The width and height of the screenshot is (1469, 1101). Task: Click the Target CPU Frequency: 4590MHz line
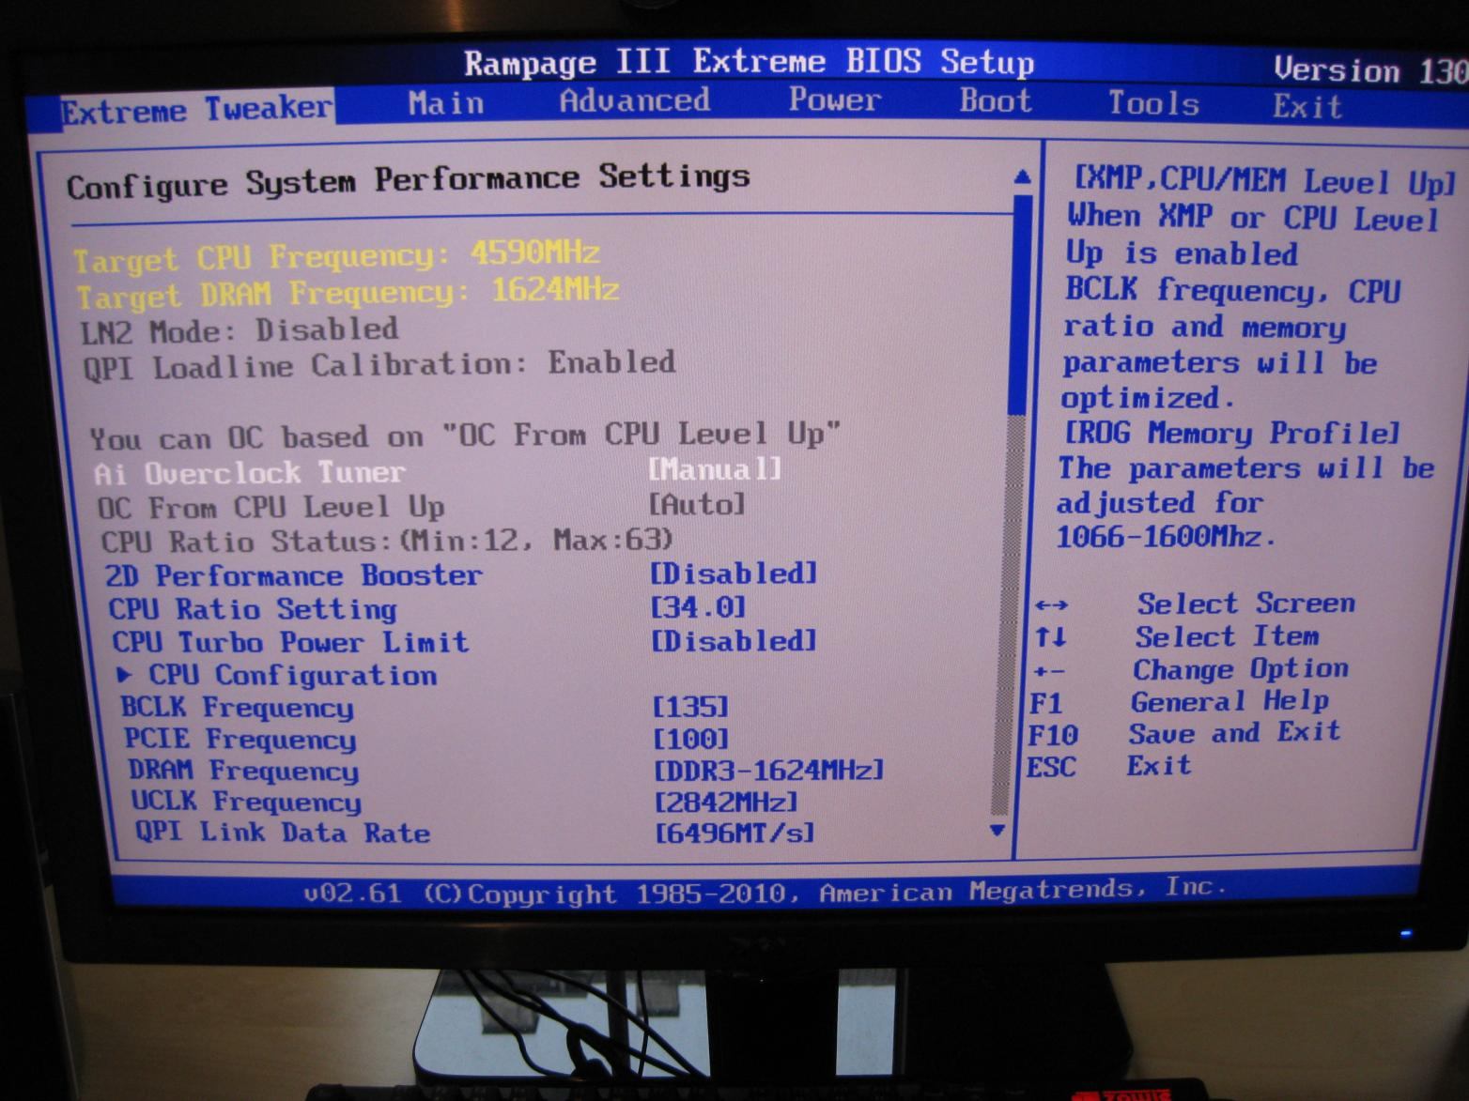click(336, 255)
